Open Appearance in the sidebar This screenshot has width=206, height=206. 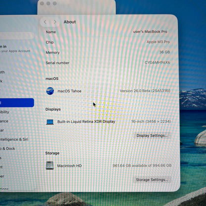[4, 121]
